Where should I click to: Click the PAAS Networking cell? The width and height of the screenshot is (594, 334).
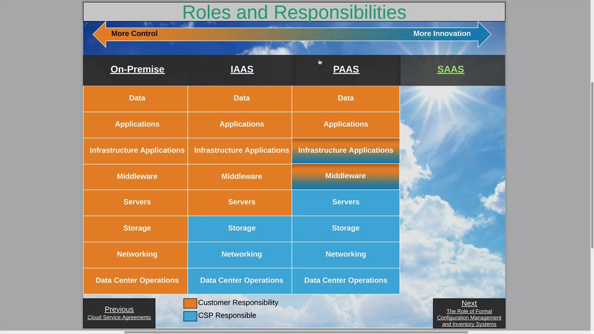coord(346,254)
